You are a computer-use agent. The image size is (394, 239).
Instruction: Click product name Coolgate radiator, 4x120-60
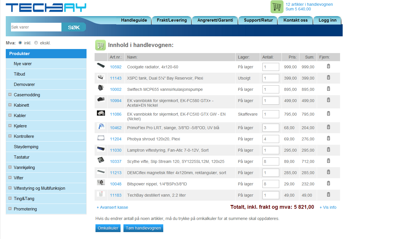pos(153,67)
